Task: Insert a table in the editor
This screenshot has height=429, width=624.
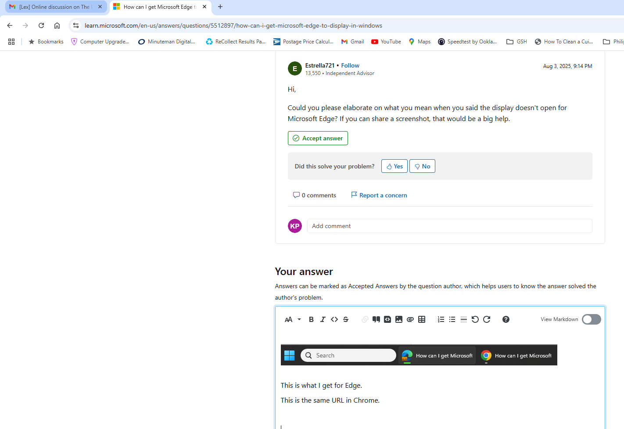Action: [422, 319]
